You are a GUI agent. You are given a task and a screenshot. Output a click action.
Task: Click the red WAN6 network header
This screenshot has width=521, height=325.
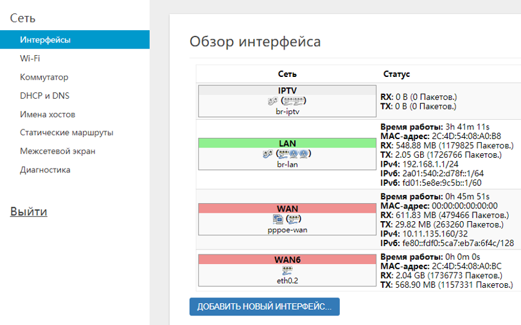pos(287,260)
